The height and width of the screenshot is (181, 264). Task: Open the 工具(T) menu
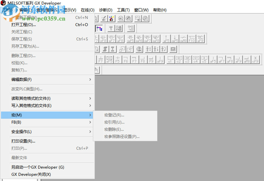(x=124, y=10)
